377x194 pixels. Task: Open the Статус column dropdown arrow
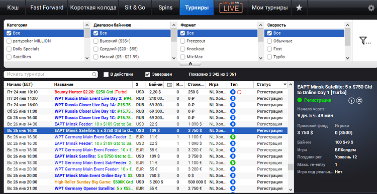click(x=285, y=84)
